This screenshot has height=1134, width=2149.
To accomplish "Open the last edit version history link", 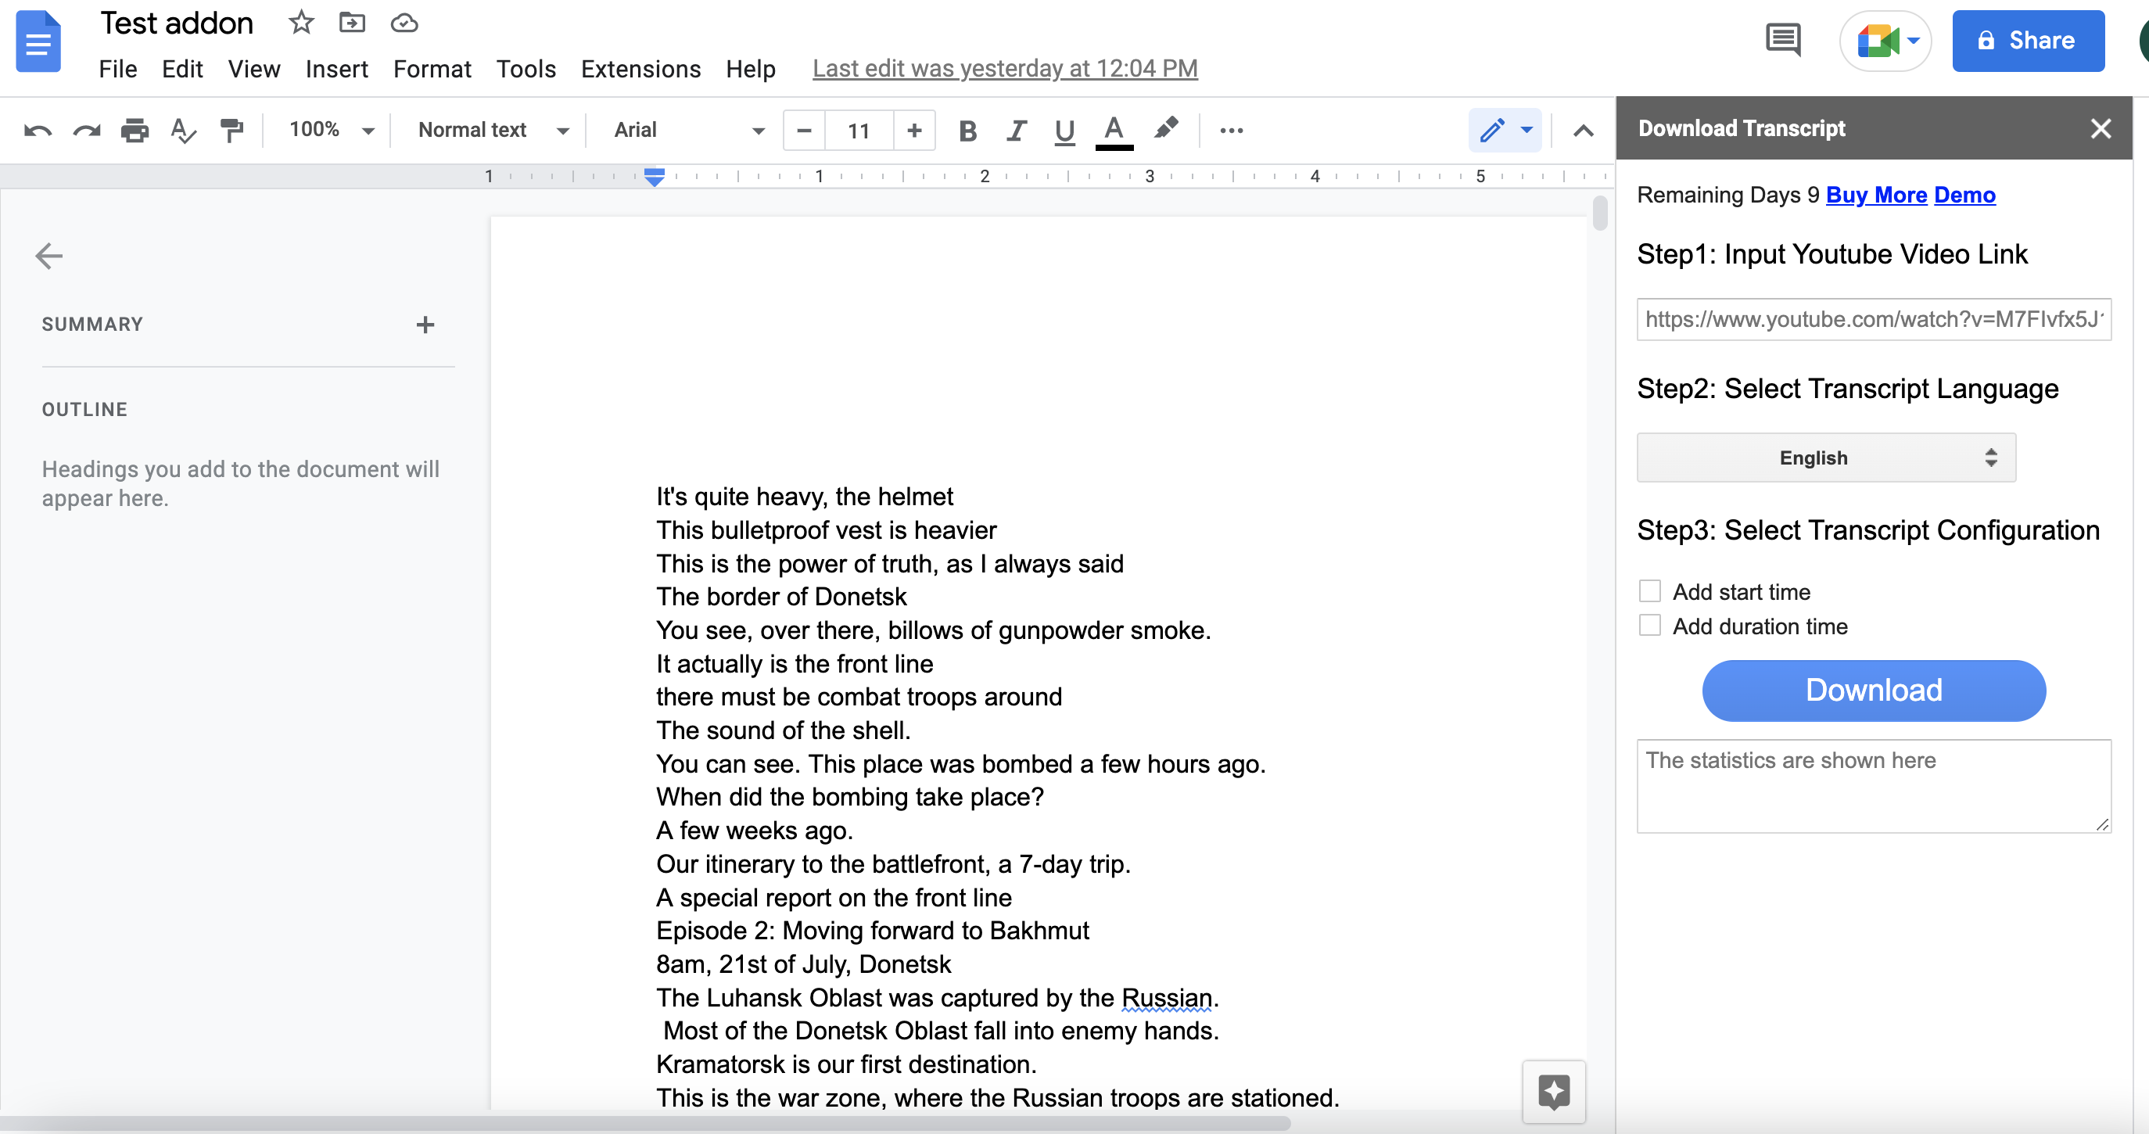I will [x=1004, y=68].
